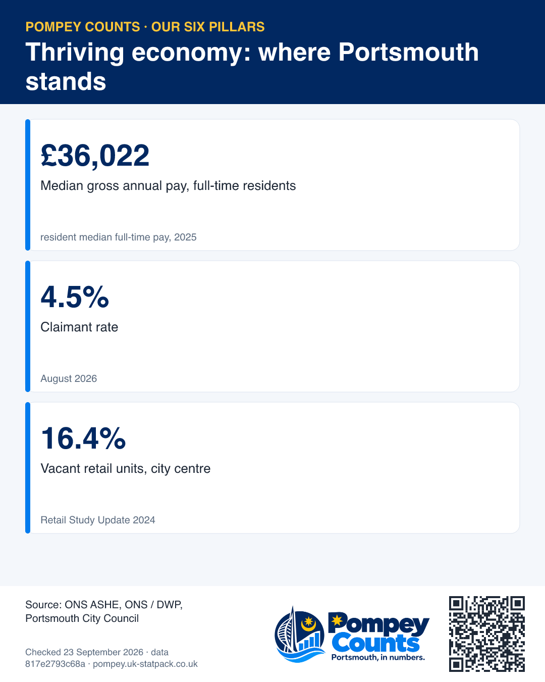Viewport: 545px width, 682px height.
Task: Click the 'Thriving economy' headline
Action: (252, 67)
